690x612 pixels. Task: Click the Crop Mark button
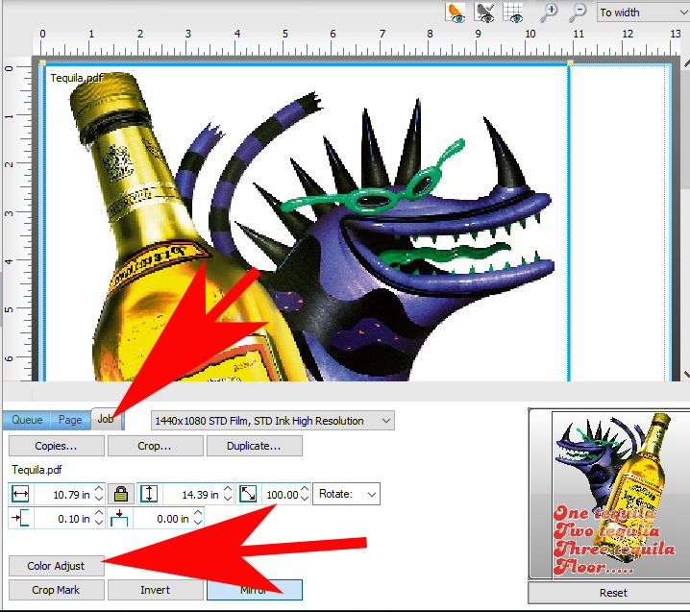pos(57,590)
